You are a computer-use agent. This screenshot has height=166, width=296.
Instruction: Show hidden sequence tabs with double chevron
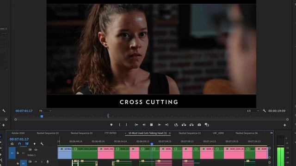pyautogui.click(x=271, y=133)
